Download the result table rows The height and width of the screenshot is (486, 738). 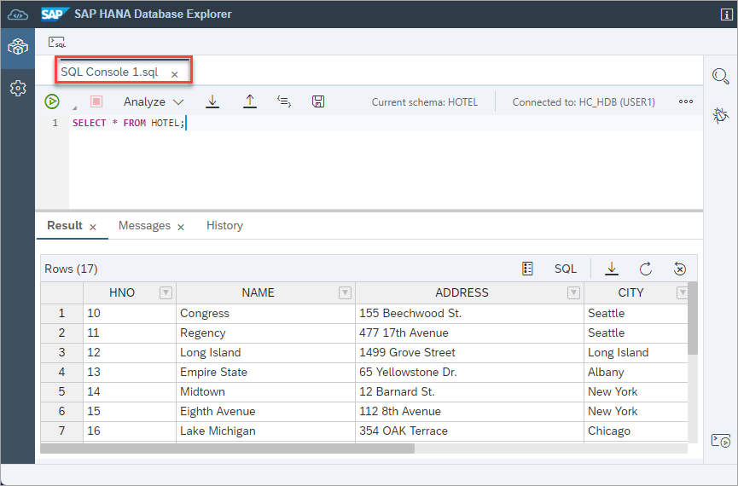[x=612, y=269]
